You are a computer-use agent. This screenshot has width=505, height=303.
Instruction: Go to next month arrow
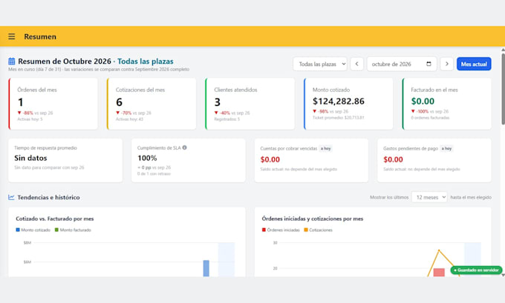coord(447,64)
